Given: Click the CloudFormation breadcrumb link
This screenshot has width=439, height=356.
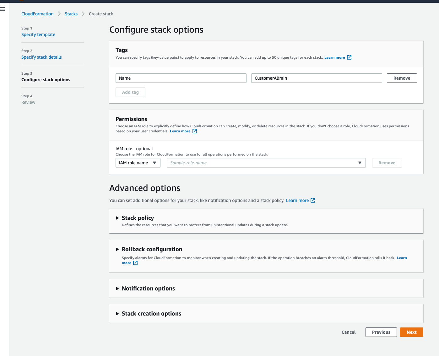Looking at the screenshot, I should [37, 14].
